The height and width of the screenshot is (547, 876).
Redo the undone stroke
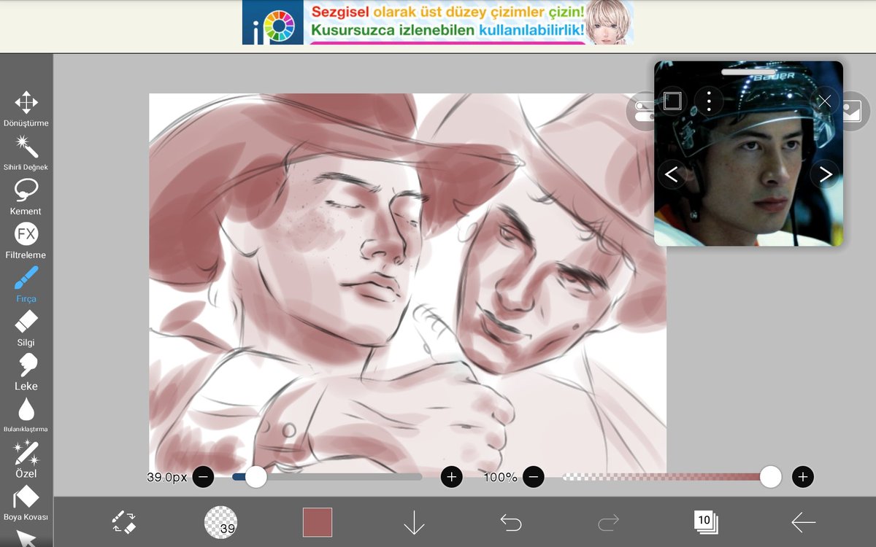tap(608, 522)
